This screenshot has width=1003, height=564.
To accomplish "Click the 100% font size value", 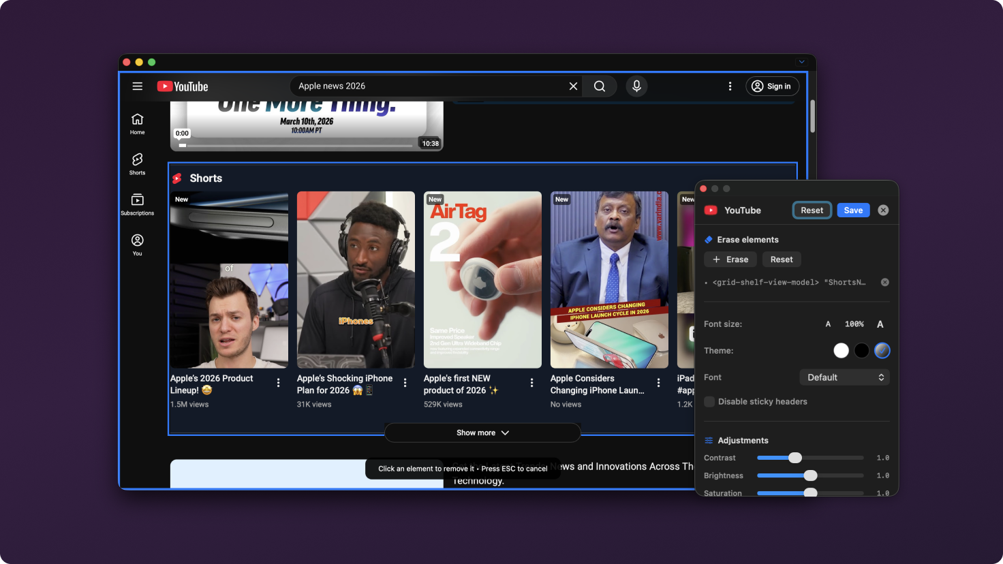I will tap(854, 324).
